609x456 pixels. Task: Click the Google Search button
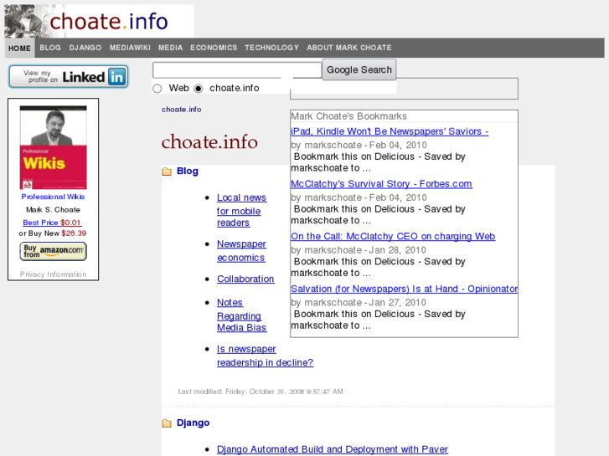tap(359, 69)
